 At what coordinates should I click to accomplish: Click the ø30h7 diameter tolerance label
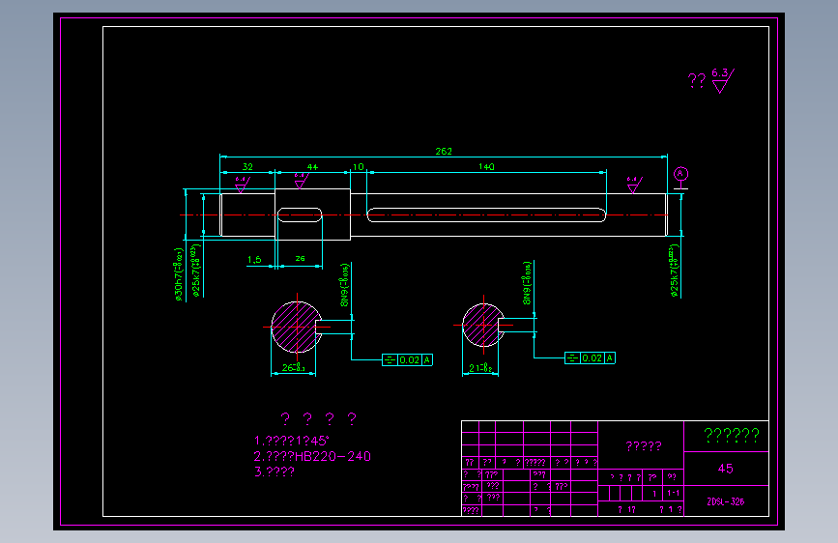(x=179, y=274)
